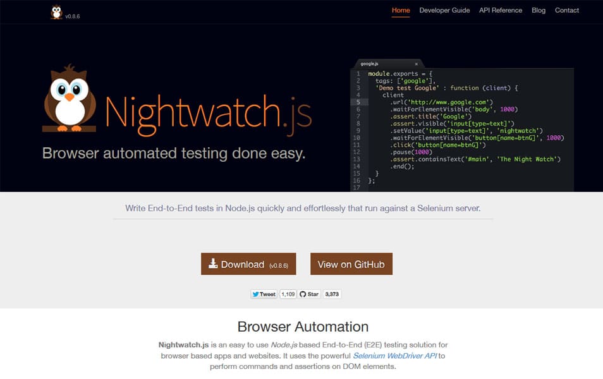Go to the Contact page
Viewport: 603px width, 379px height.
[x=567, y=10]
